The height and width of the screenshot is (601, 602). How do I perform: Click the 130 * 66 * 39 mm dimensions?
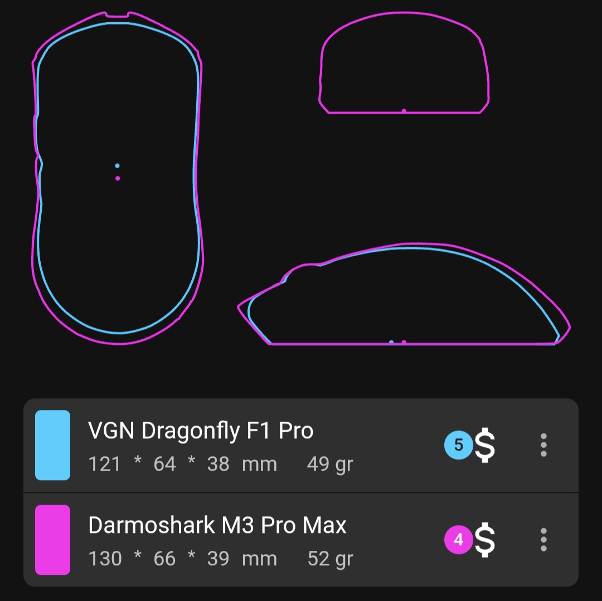183,559
